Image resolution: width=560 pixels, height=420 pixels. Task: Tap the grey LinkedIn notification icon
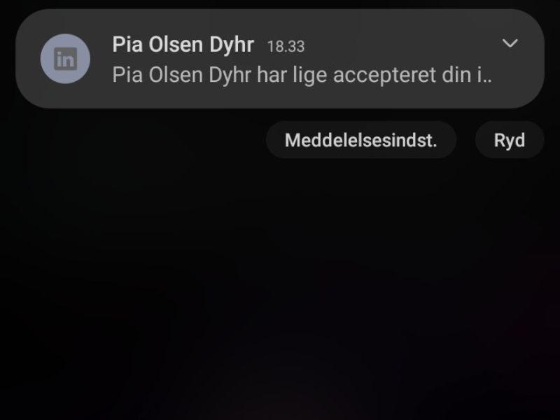(x=65, y=59)
